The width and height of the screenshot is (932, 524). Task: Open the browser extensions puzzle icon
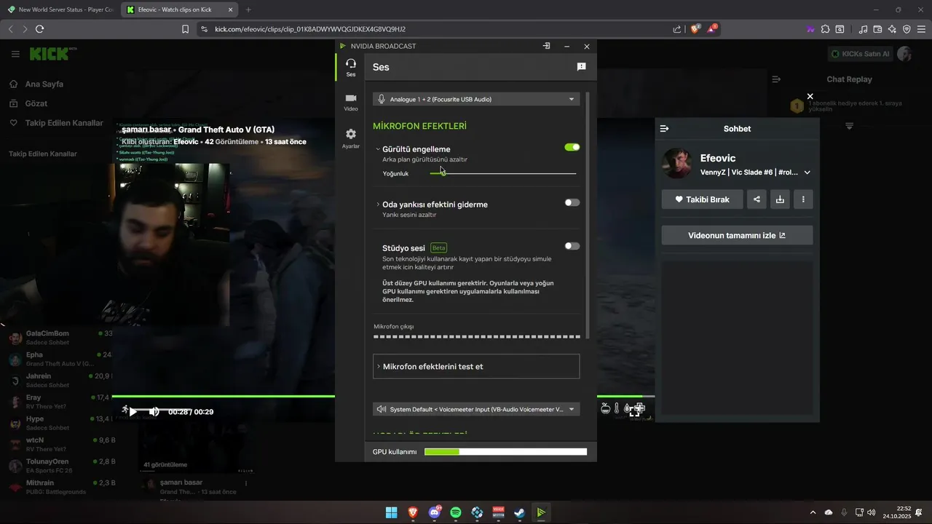825,29
